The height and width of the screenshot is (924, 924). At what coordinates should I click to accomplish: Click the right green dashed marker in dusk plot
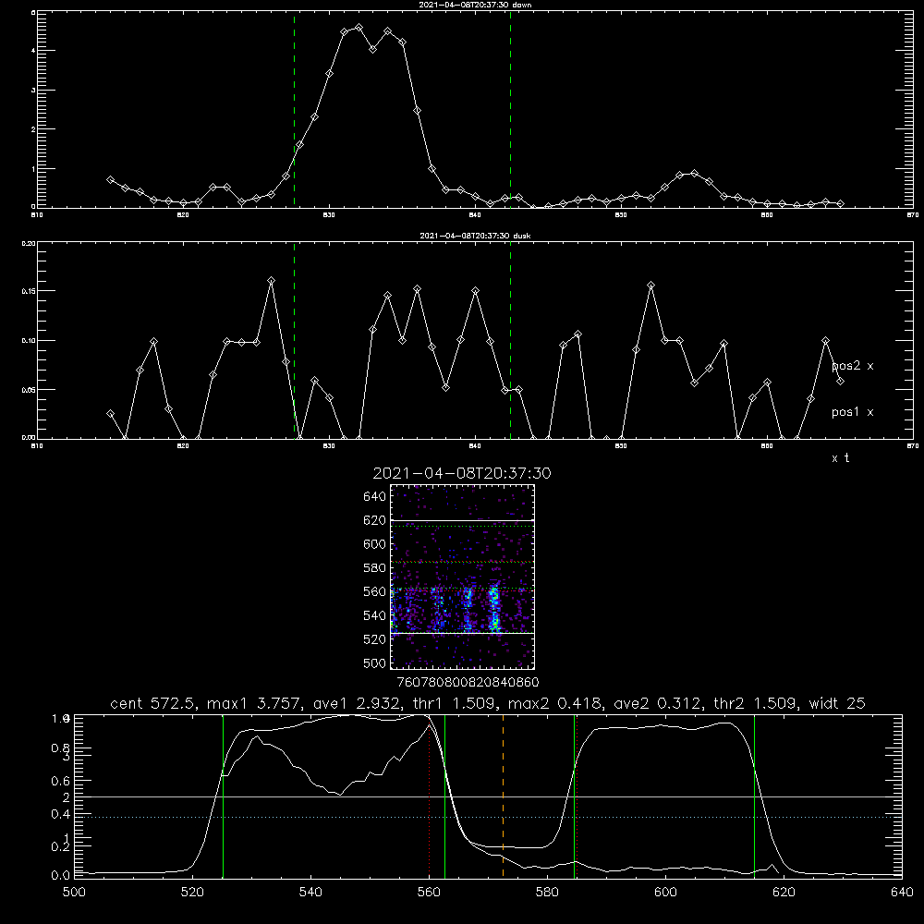pyautogui.click(x=510, y=340)
